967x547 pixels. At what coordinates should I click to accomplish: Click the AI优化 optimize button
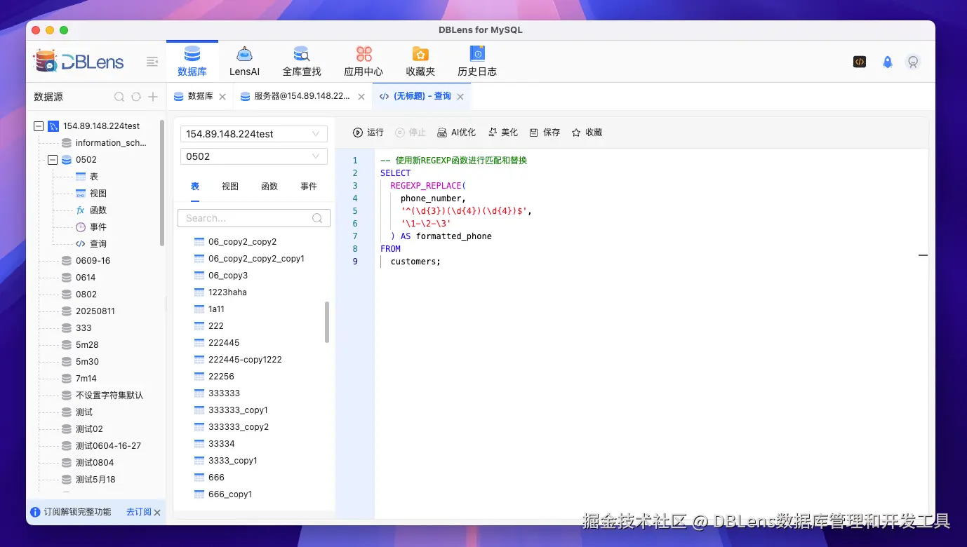pyautogui.click(x=456, y=132)
